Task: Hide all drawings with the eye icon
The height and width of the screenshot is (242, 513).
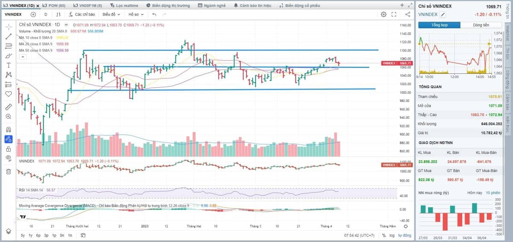Action: [9, 158]
